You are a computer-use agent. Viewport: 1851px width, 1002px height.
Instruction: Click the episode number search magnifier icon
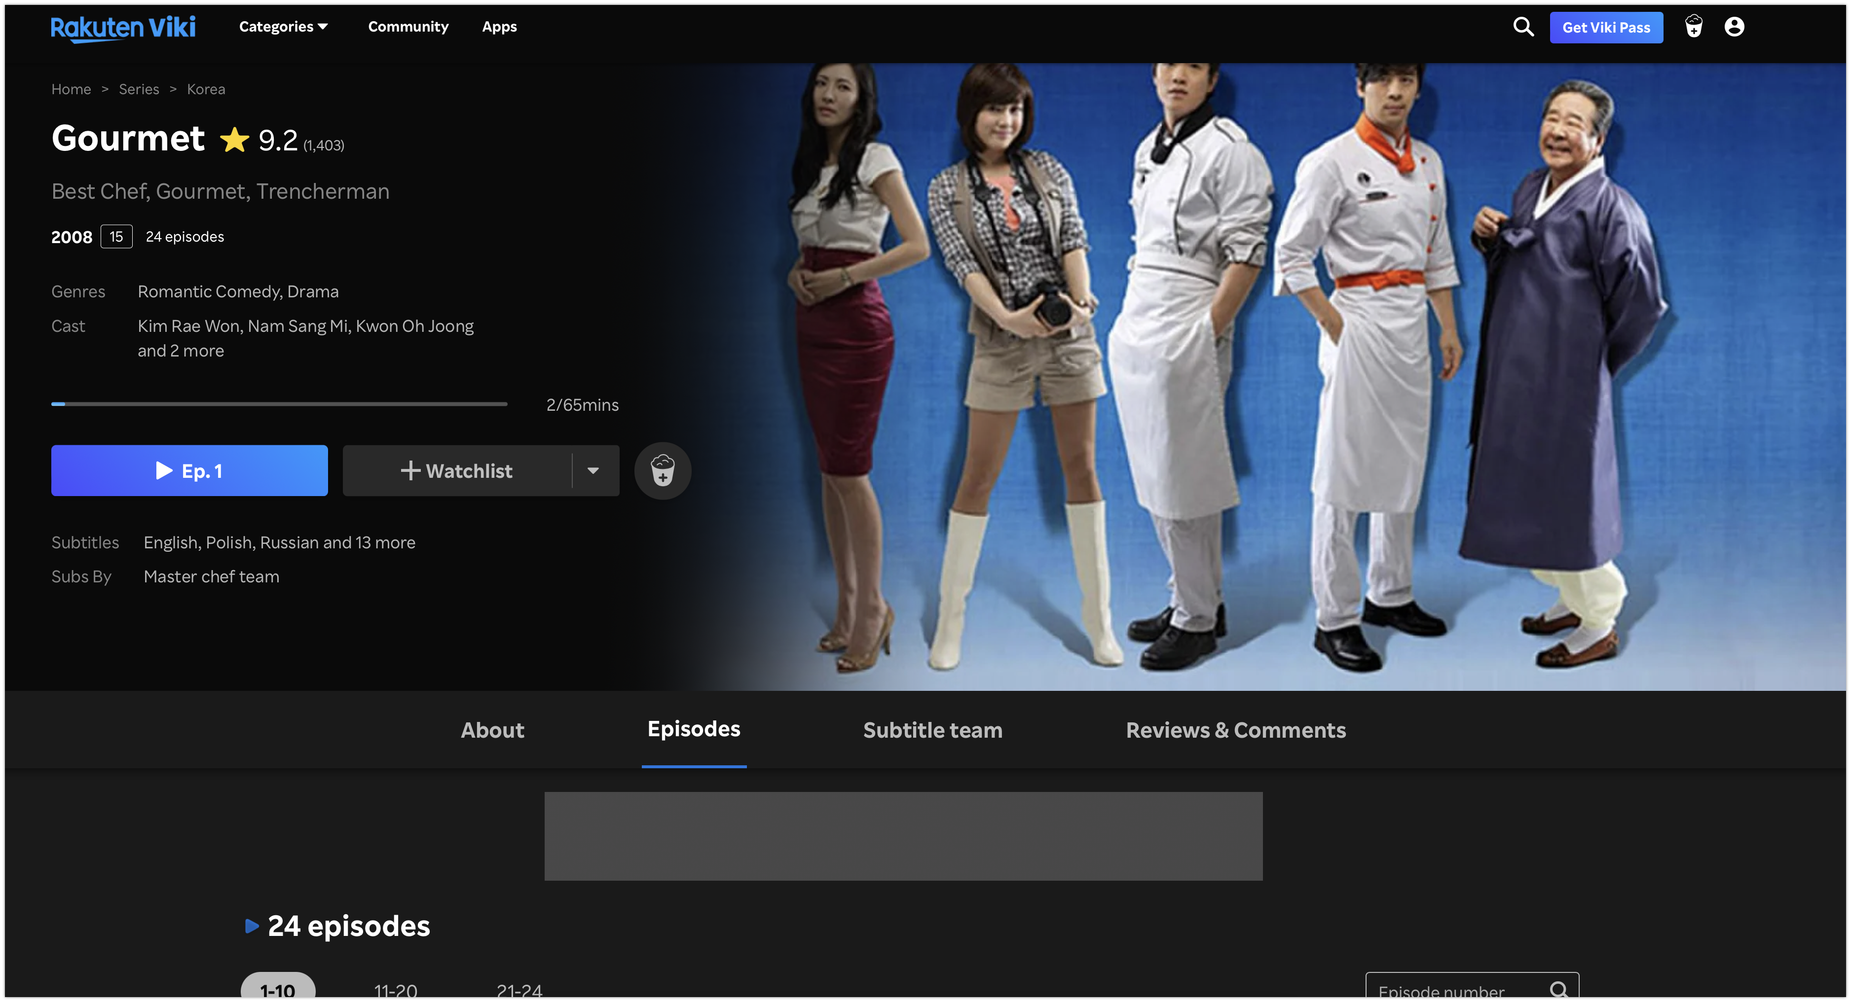pyautogui.click(x=1558, y=990)
